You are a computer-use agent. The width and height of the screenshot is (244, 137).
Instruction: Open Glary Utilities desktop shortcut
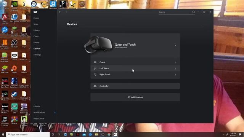[14, 19]
